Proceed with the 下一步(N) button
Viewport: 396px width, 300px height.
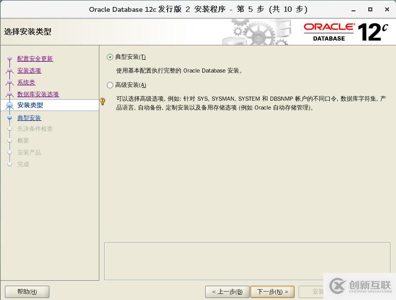coord(272,292)
